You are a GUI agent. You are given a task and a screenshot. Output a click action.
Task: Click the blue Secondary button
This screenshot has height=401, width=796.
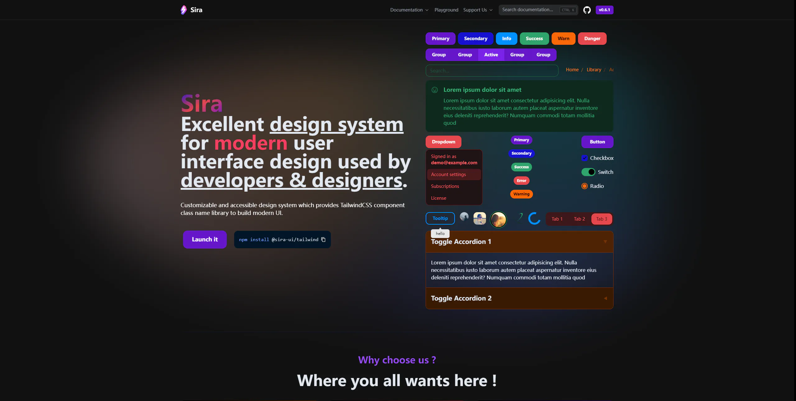(x=476, y=39)
